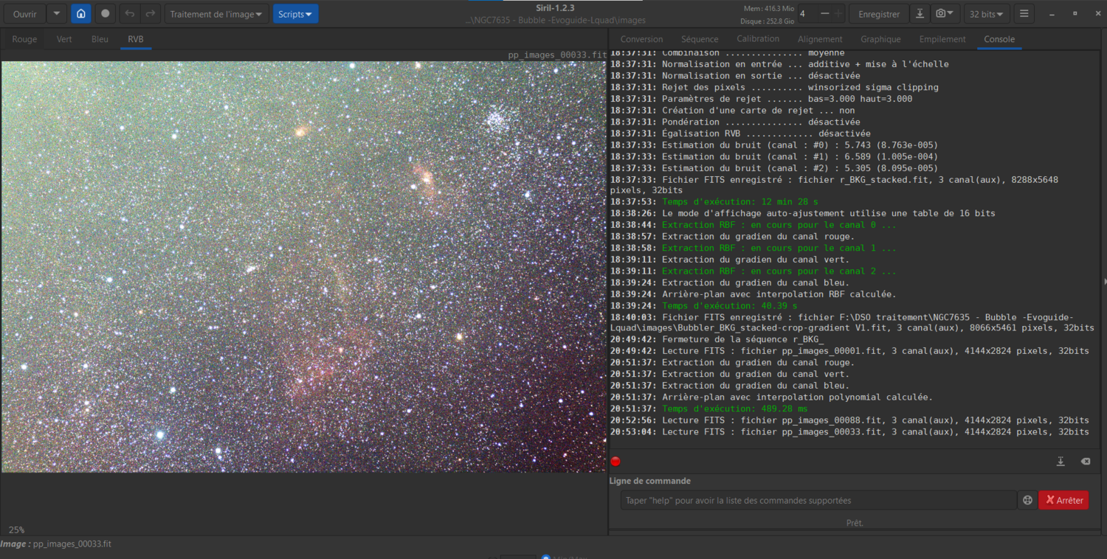The width and height of the screenshot is (1107, 559).
Task: Click the redo arrow icon
Action: coord(151,14)
